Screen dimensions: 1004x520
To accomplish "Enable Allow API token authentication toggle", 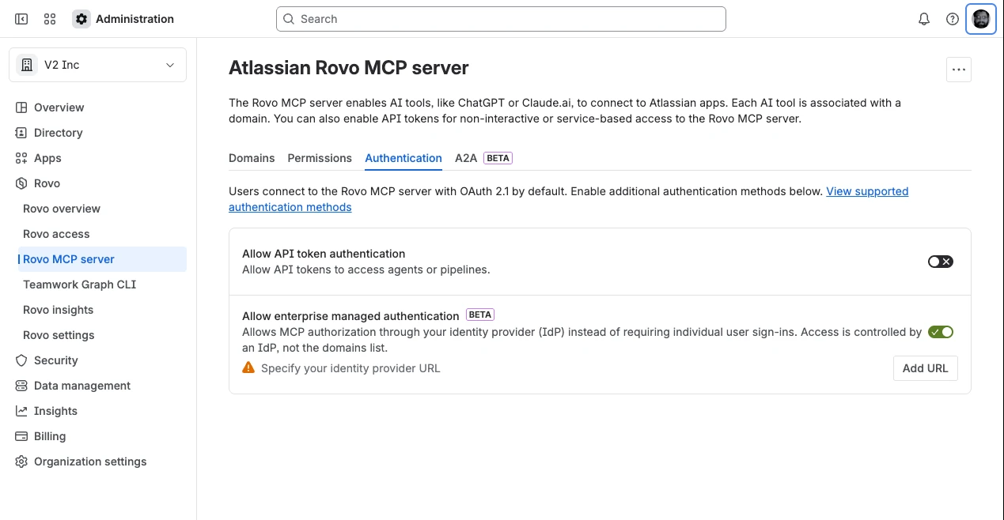I will (941, 262).
